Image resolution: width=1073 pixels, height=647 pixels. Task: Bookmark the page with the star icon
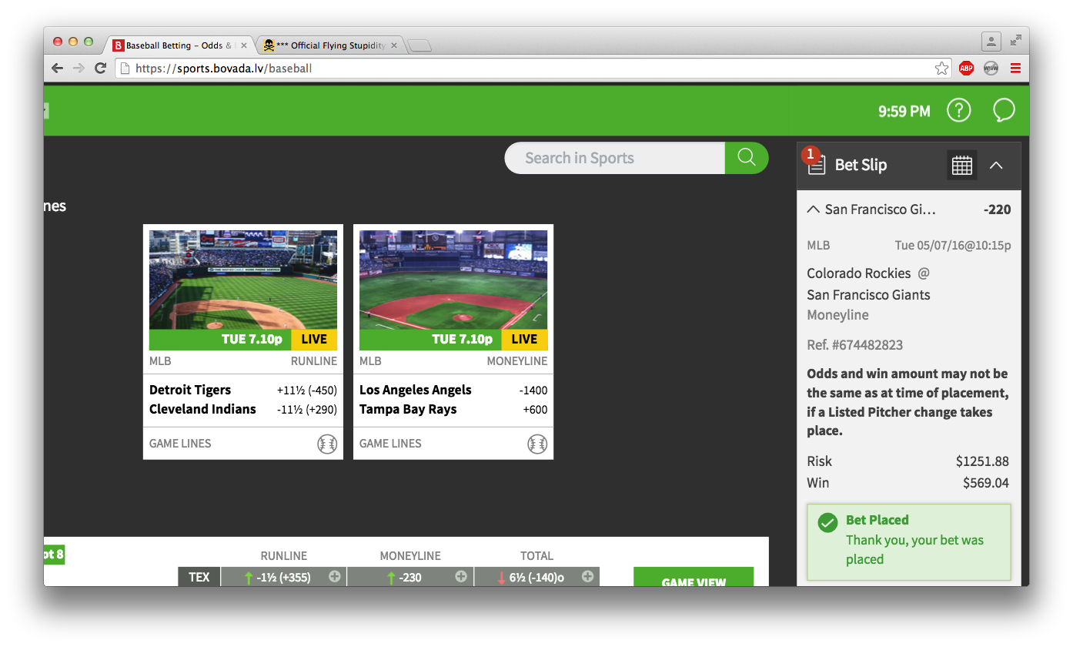click(941, 69)
